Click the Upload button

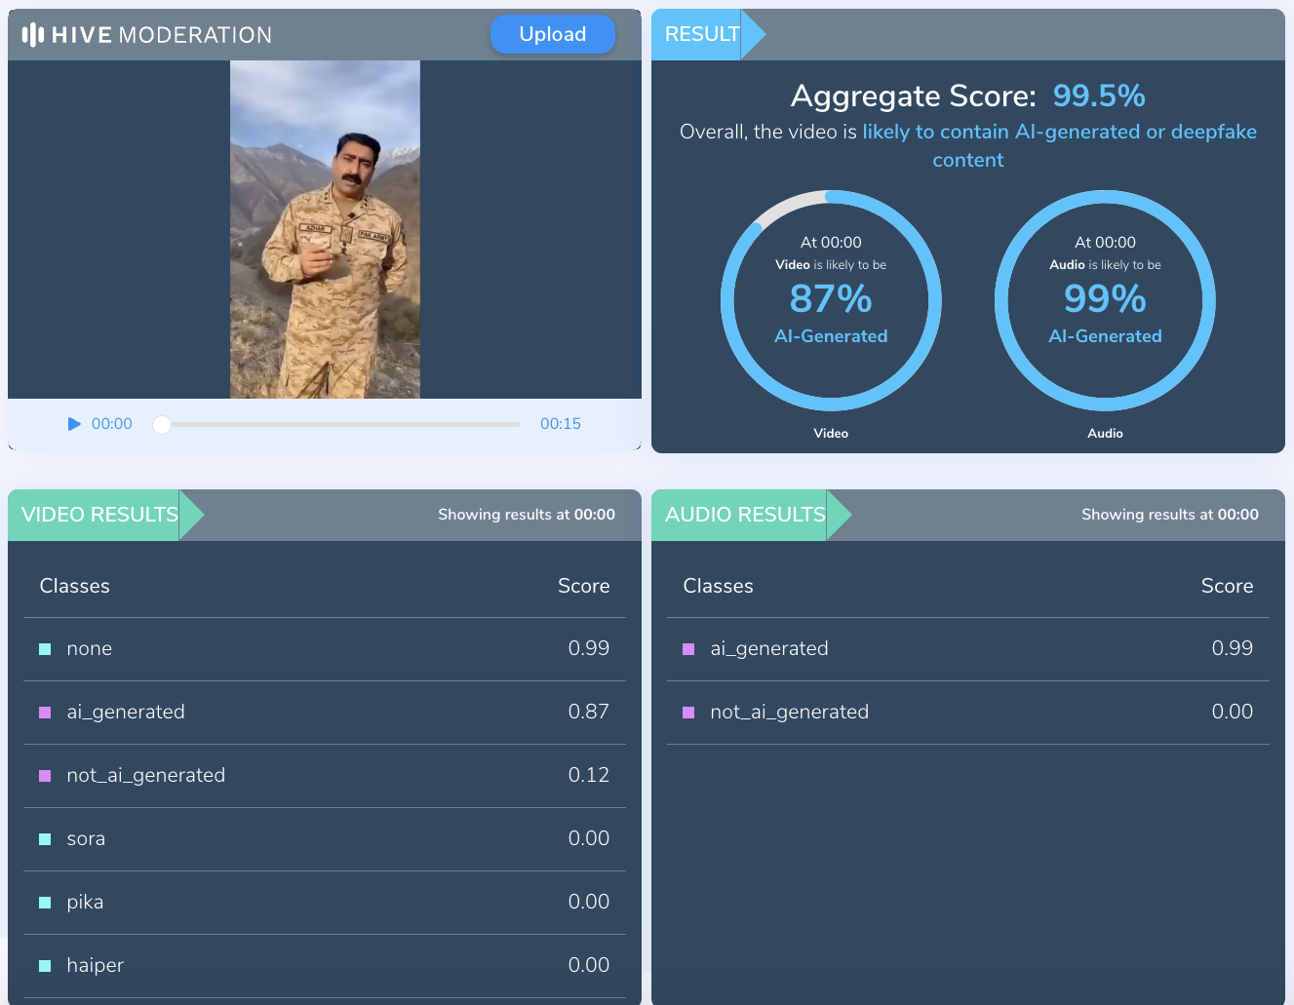(x=552, y=34)
